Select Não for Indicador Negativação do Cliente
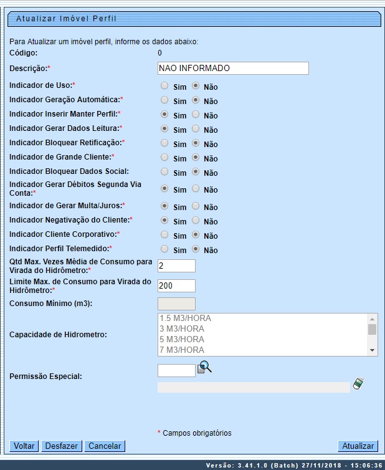The height and width of the screenshot is (470, 385). [196, 220]
